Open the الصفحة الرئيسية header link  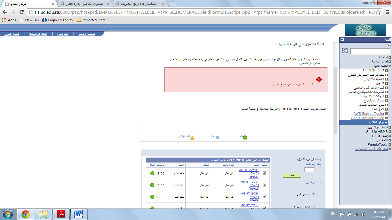87,34
